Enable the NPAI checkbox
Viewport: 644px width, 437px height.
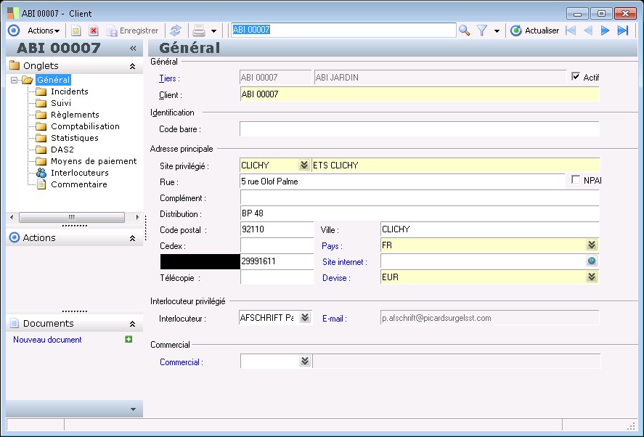pos(576,180)
